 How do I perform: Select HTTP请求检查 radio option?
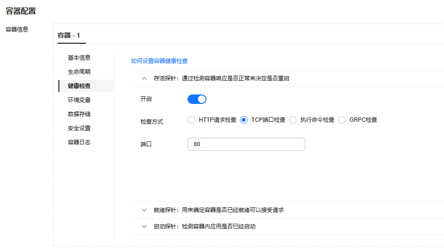point(191,120)
